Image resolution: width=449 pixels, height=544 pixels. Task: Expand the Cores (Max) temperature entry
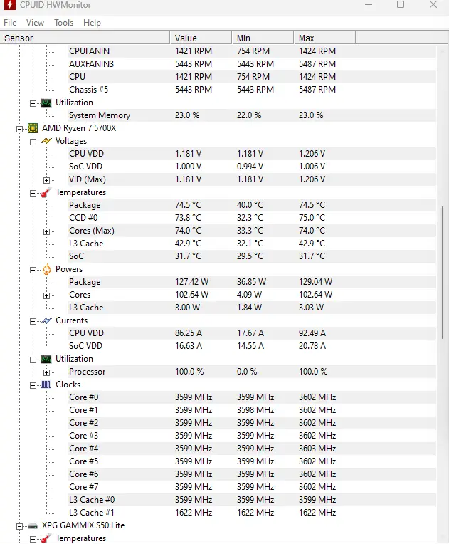click(x=46, y=231)
